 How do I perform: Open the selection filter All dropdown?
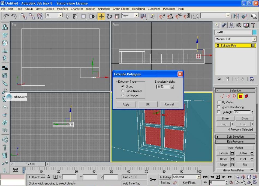point(61,15)
